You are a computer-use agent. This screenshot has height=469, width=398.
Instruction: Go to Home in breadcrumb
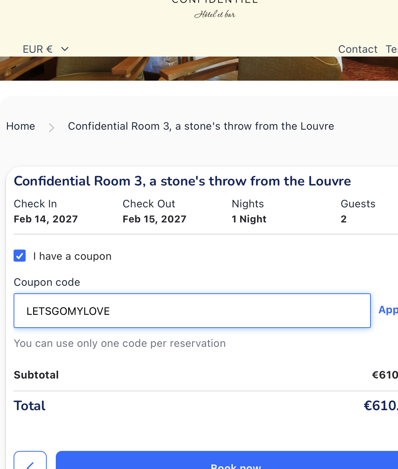click(21, 126)
